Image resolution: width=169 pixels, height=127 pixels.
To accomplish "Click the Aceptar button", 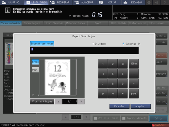I will point(141,106).
